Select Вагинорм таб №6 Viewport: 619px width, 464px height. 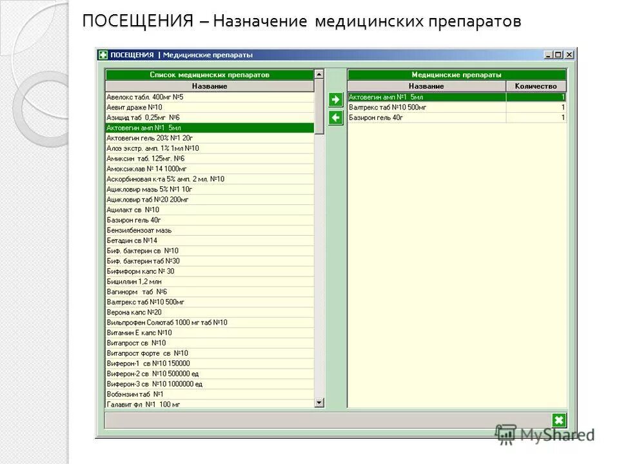point(210,292)
